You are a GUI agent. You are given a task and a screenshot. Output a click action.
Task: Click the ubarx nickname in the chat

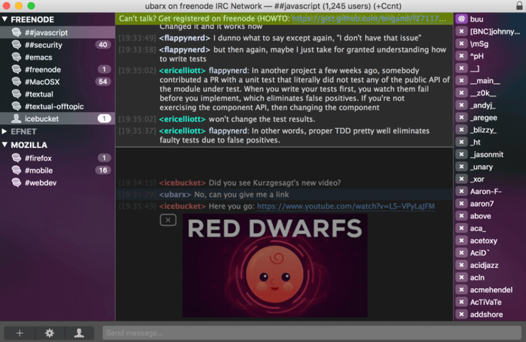pos(175,195)
